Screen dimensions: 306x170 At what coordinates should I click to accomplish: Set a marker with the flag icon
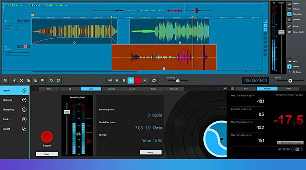tap(42, 80)
